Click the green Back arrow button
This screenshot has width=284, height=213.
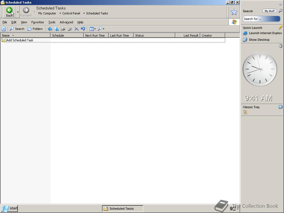9,10
